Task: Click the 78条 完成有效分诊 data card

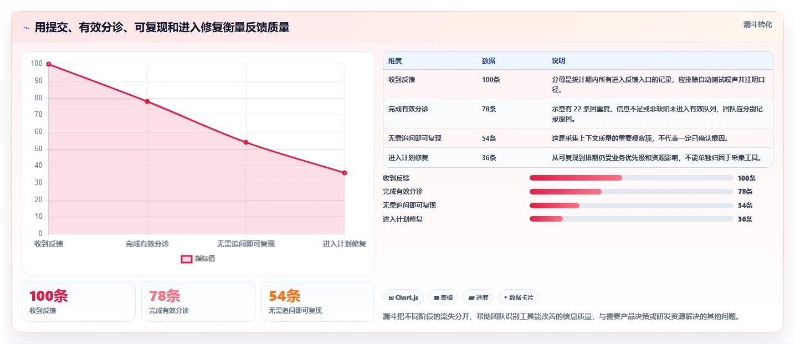Action: click(198, 301)
